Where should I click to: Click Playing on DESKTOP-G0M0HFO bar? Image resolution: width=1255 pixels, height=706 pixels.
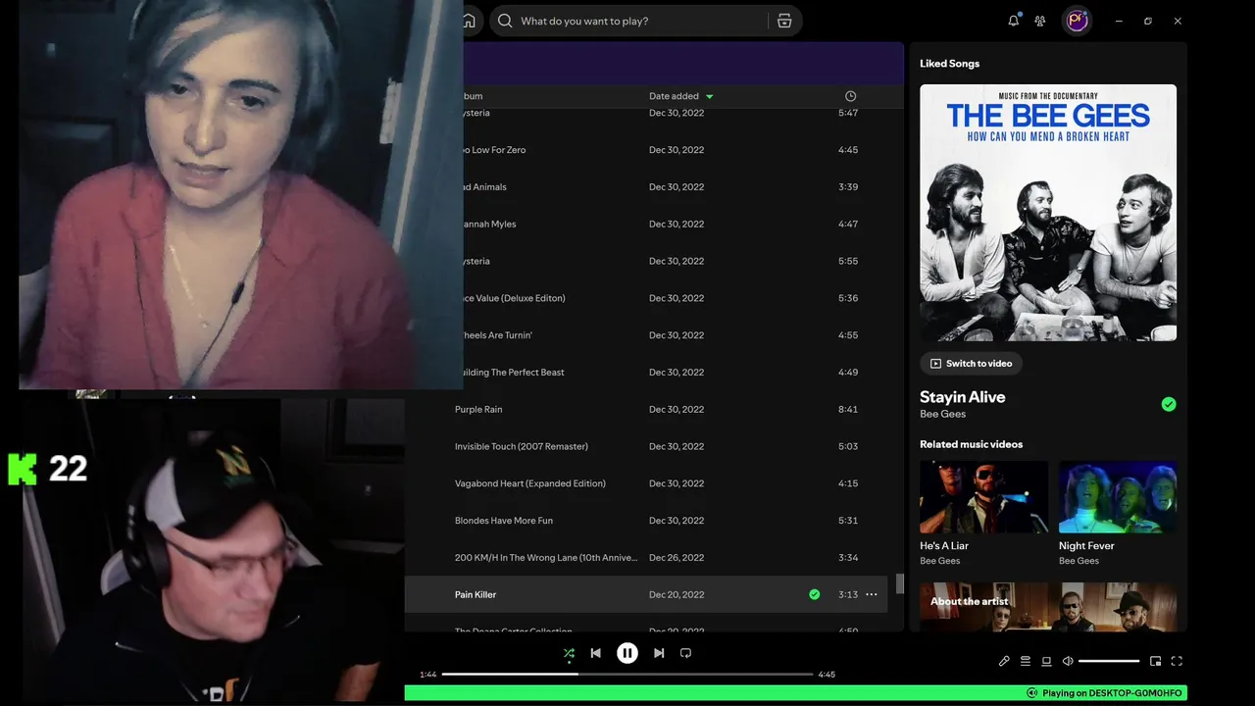point(795,693)
